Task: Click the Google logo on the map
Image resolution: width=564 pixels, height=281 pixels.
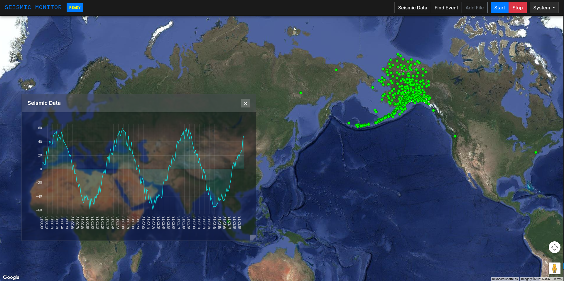Action: point(11,277)
